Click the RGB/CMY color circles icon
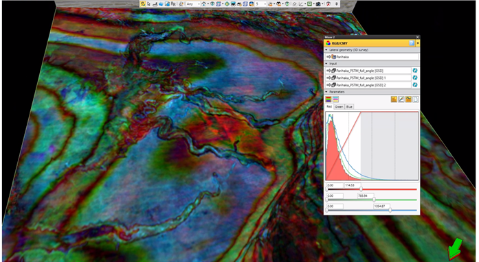Screen dimensions: 479x262 [328, 43]
